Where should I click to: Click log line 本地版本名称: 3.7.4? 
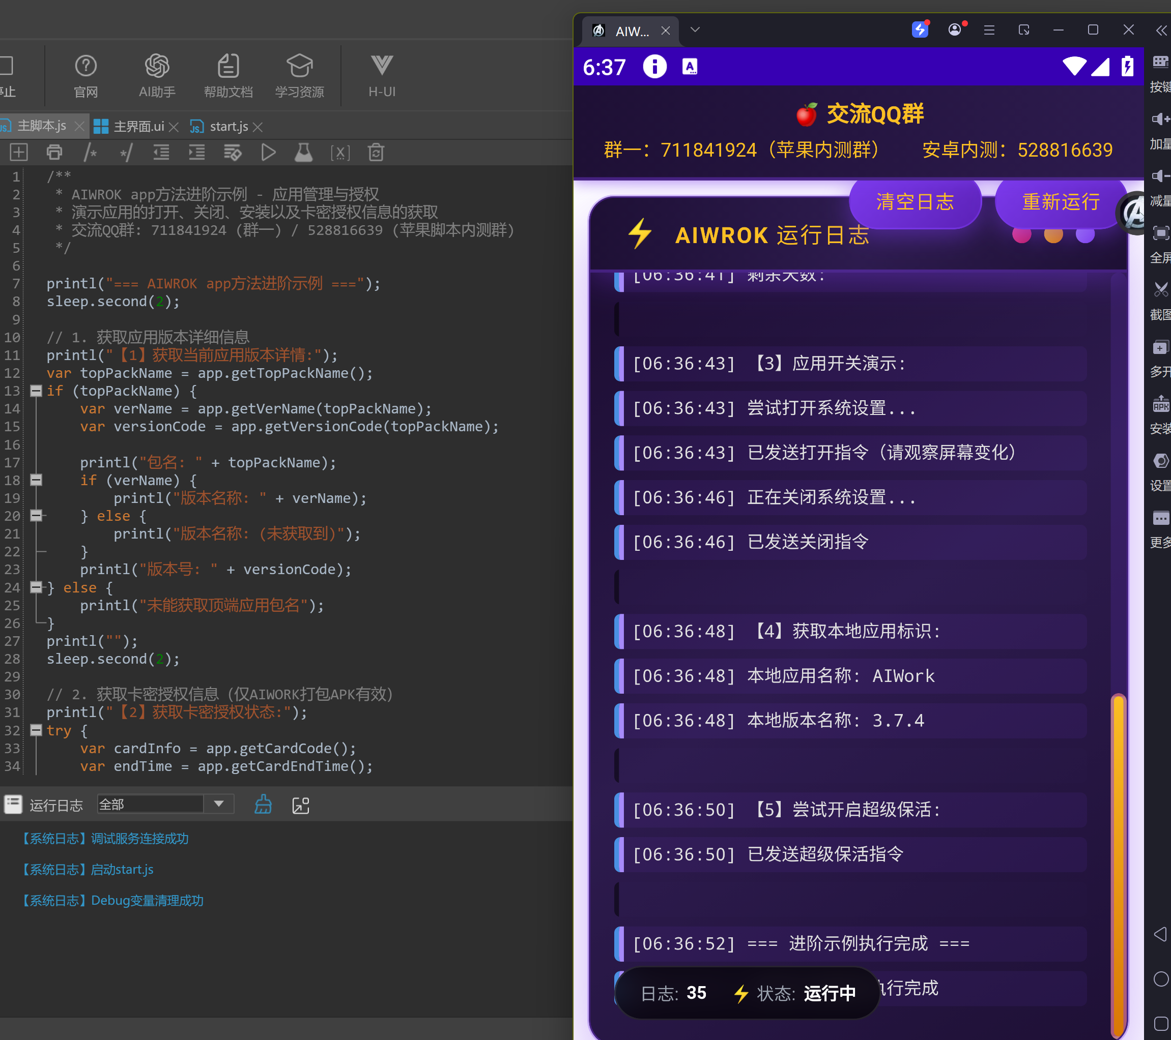click(850, 721)
